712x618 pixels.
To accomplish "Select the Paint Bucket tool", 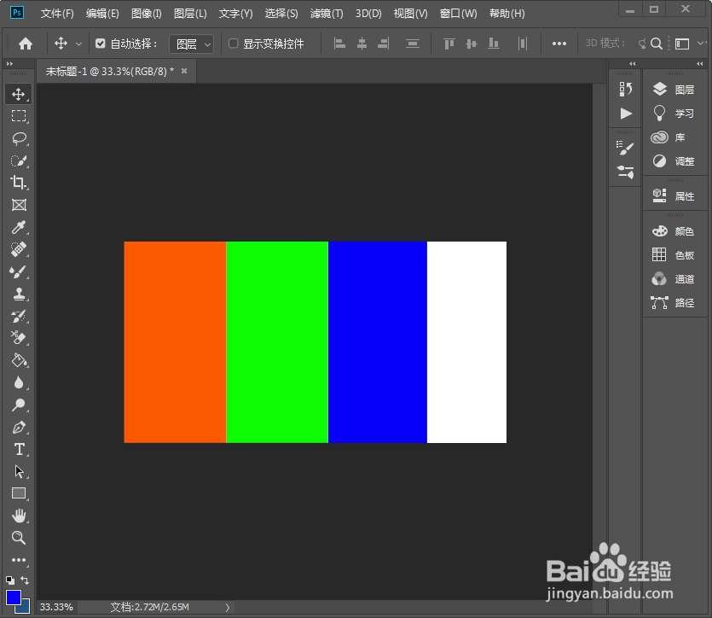I will click(19, 360).
